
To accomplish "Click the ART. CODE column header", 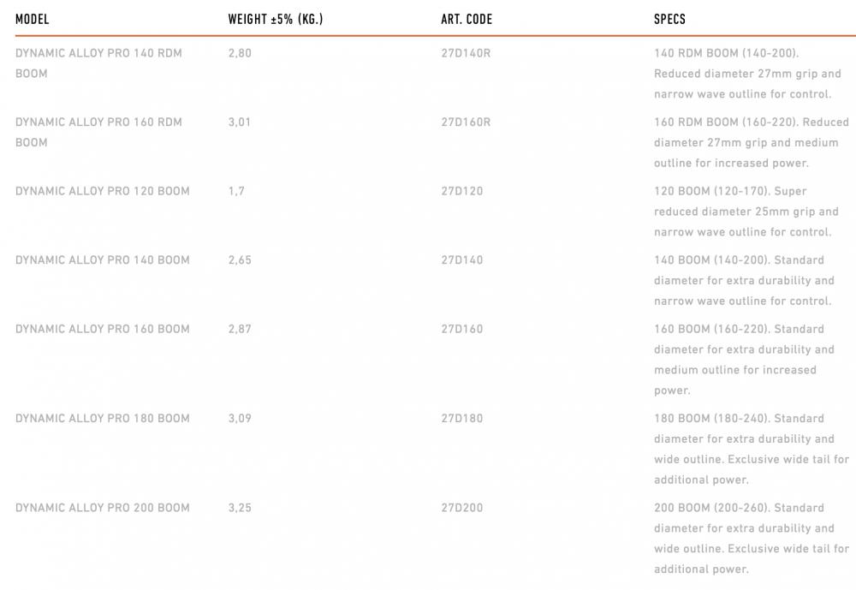I will (x=467, y=19).
